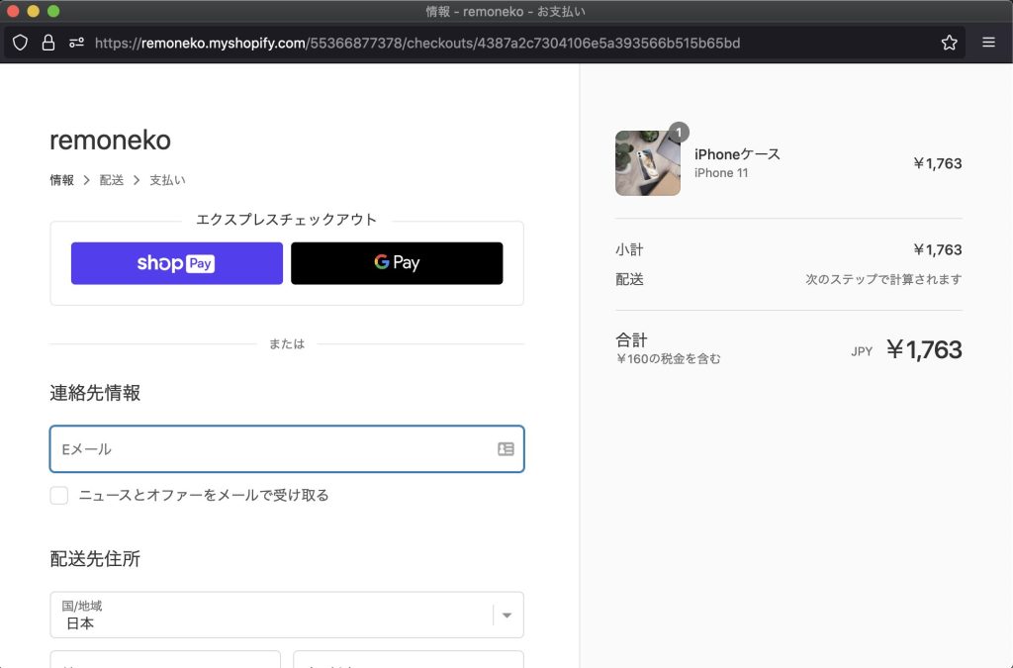1013x668 pixels.
Task: Go to the 配送 breadcrumb step
Action: [112, 180]
